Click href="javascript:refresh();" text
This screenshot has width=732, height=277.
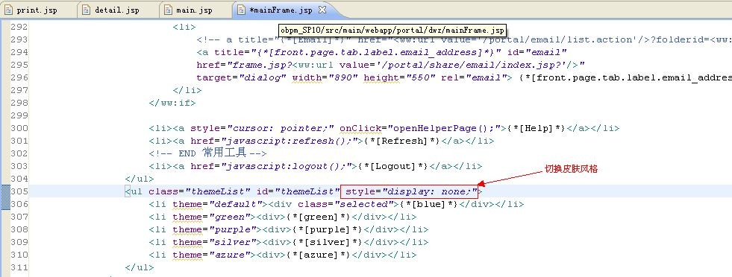coord(274,141)
